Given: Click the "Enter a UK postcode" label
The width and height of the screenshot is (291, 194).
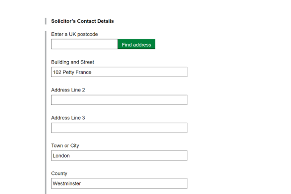Looking at the screenshot, I should click(74, 34).
